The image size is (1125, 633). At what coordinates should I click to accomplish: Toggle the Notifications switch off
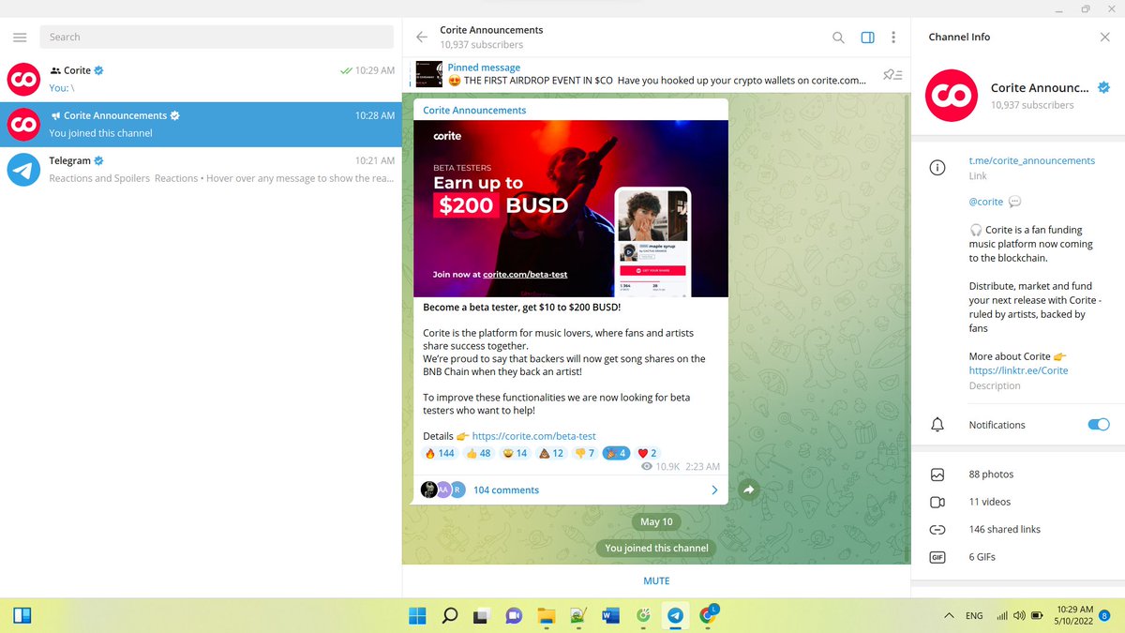point(1098,425)
